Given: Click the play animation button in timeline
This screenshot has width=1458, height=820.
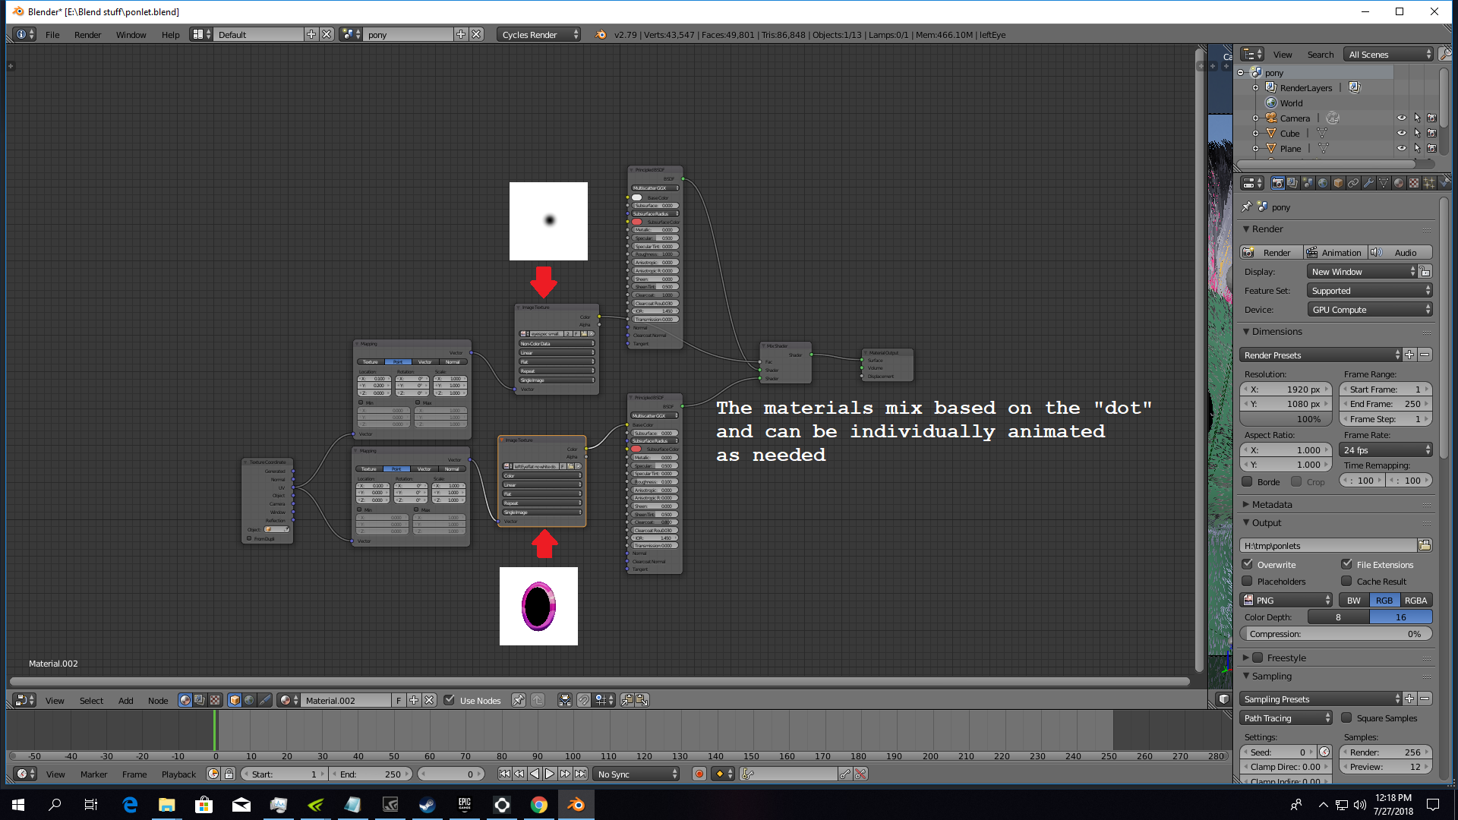Looking at the screenshot, I should (x=550, y=774).
